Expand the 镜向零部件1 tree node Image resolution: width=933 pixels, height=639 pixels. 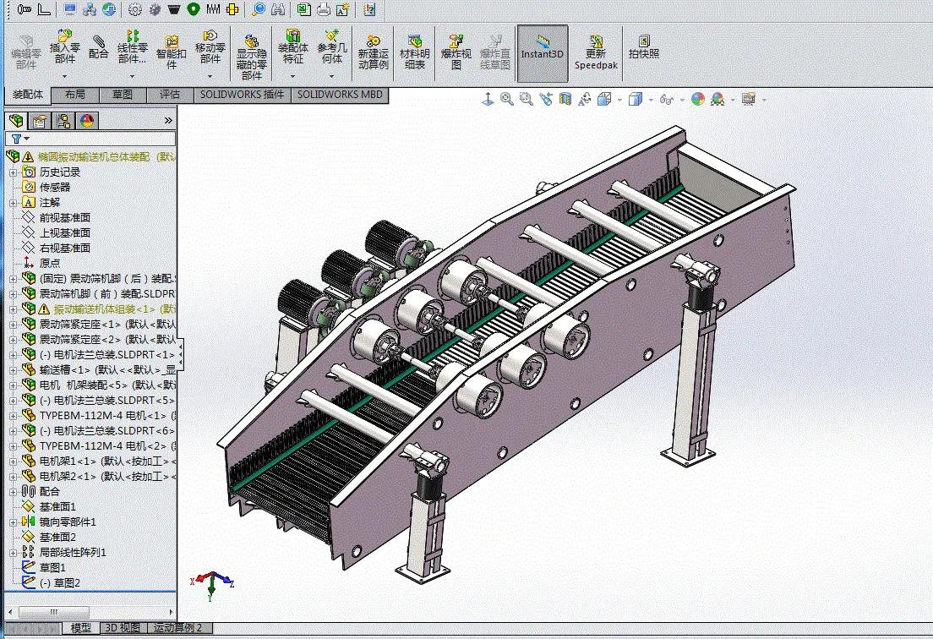tap(13, 522)
